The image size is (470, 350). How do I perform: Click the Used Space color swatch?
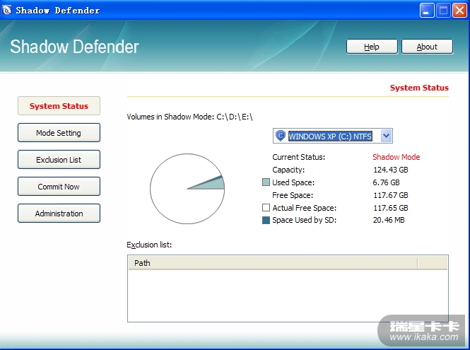point(266,182)
